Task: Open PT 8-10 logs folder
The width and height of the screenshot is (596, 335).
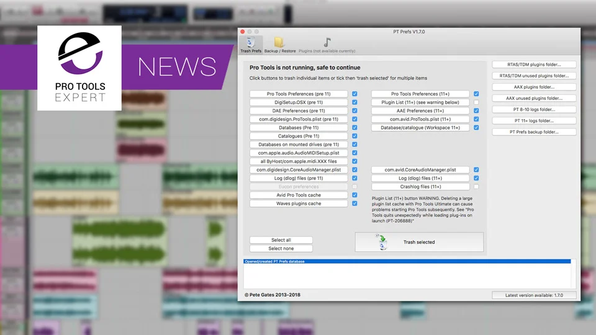Action: click(x=534, y=109)
